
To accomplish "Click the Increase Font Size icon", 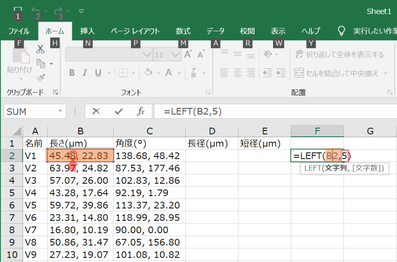I will [x=188, y=54].
